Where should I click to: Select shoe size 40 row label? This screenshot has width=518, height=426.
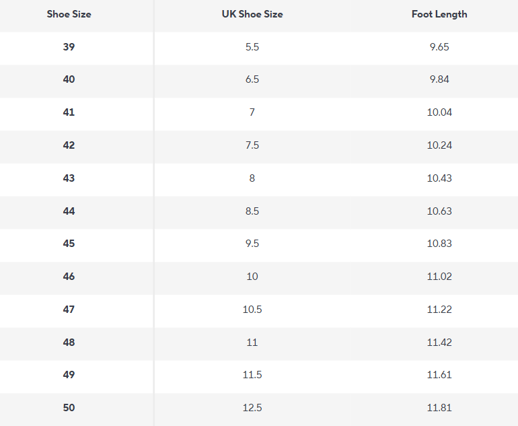pos(69,79)
